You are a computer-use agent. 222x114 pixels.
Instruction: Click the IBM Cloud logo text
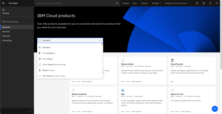[x=13, y=3]
